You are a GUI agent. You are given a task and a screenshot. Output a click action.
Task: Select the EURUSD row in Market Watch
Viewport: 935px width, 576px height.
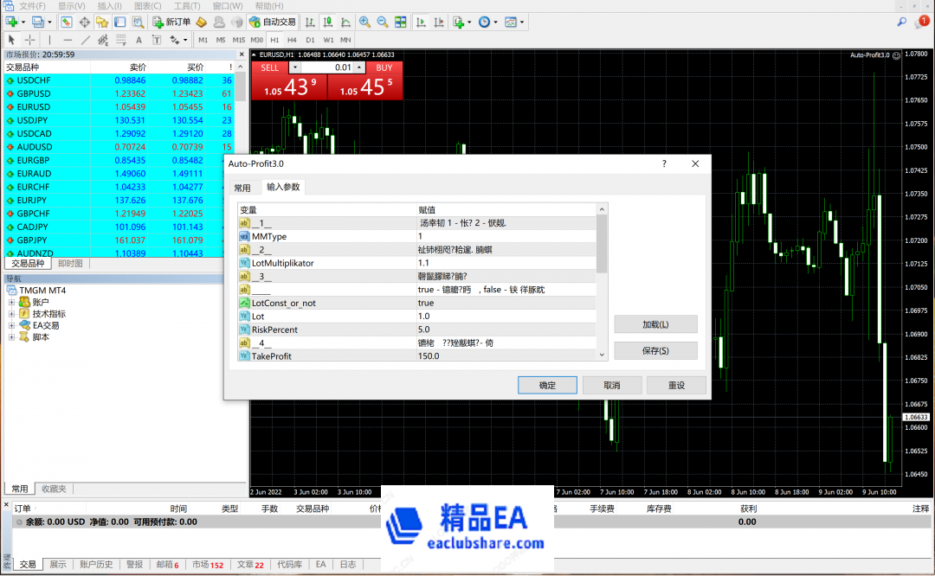pos(52,106)
